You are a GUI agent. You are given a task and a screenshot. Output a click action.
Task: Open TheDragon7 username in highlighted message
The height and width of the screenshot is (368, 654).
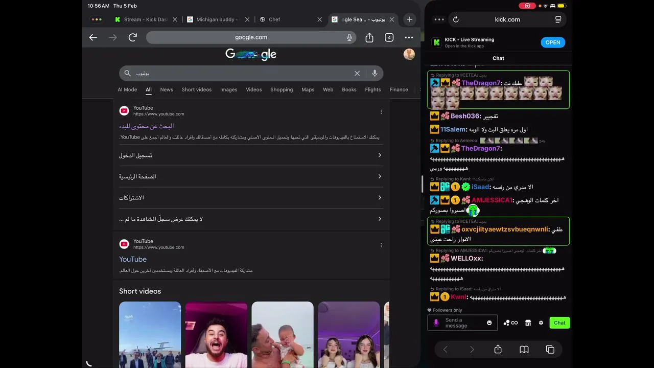coord(481,83)
